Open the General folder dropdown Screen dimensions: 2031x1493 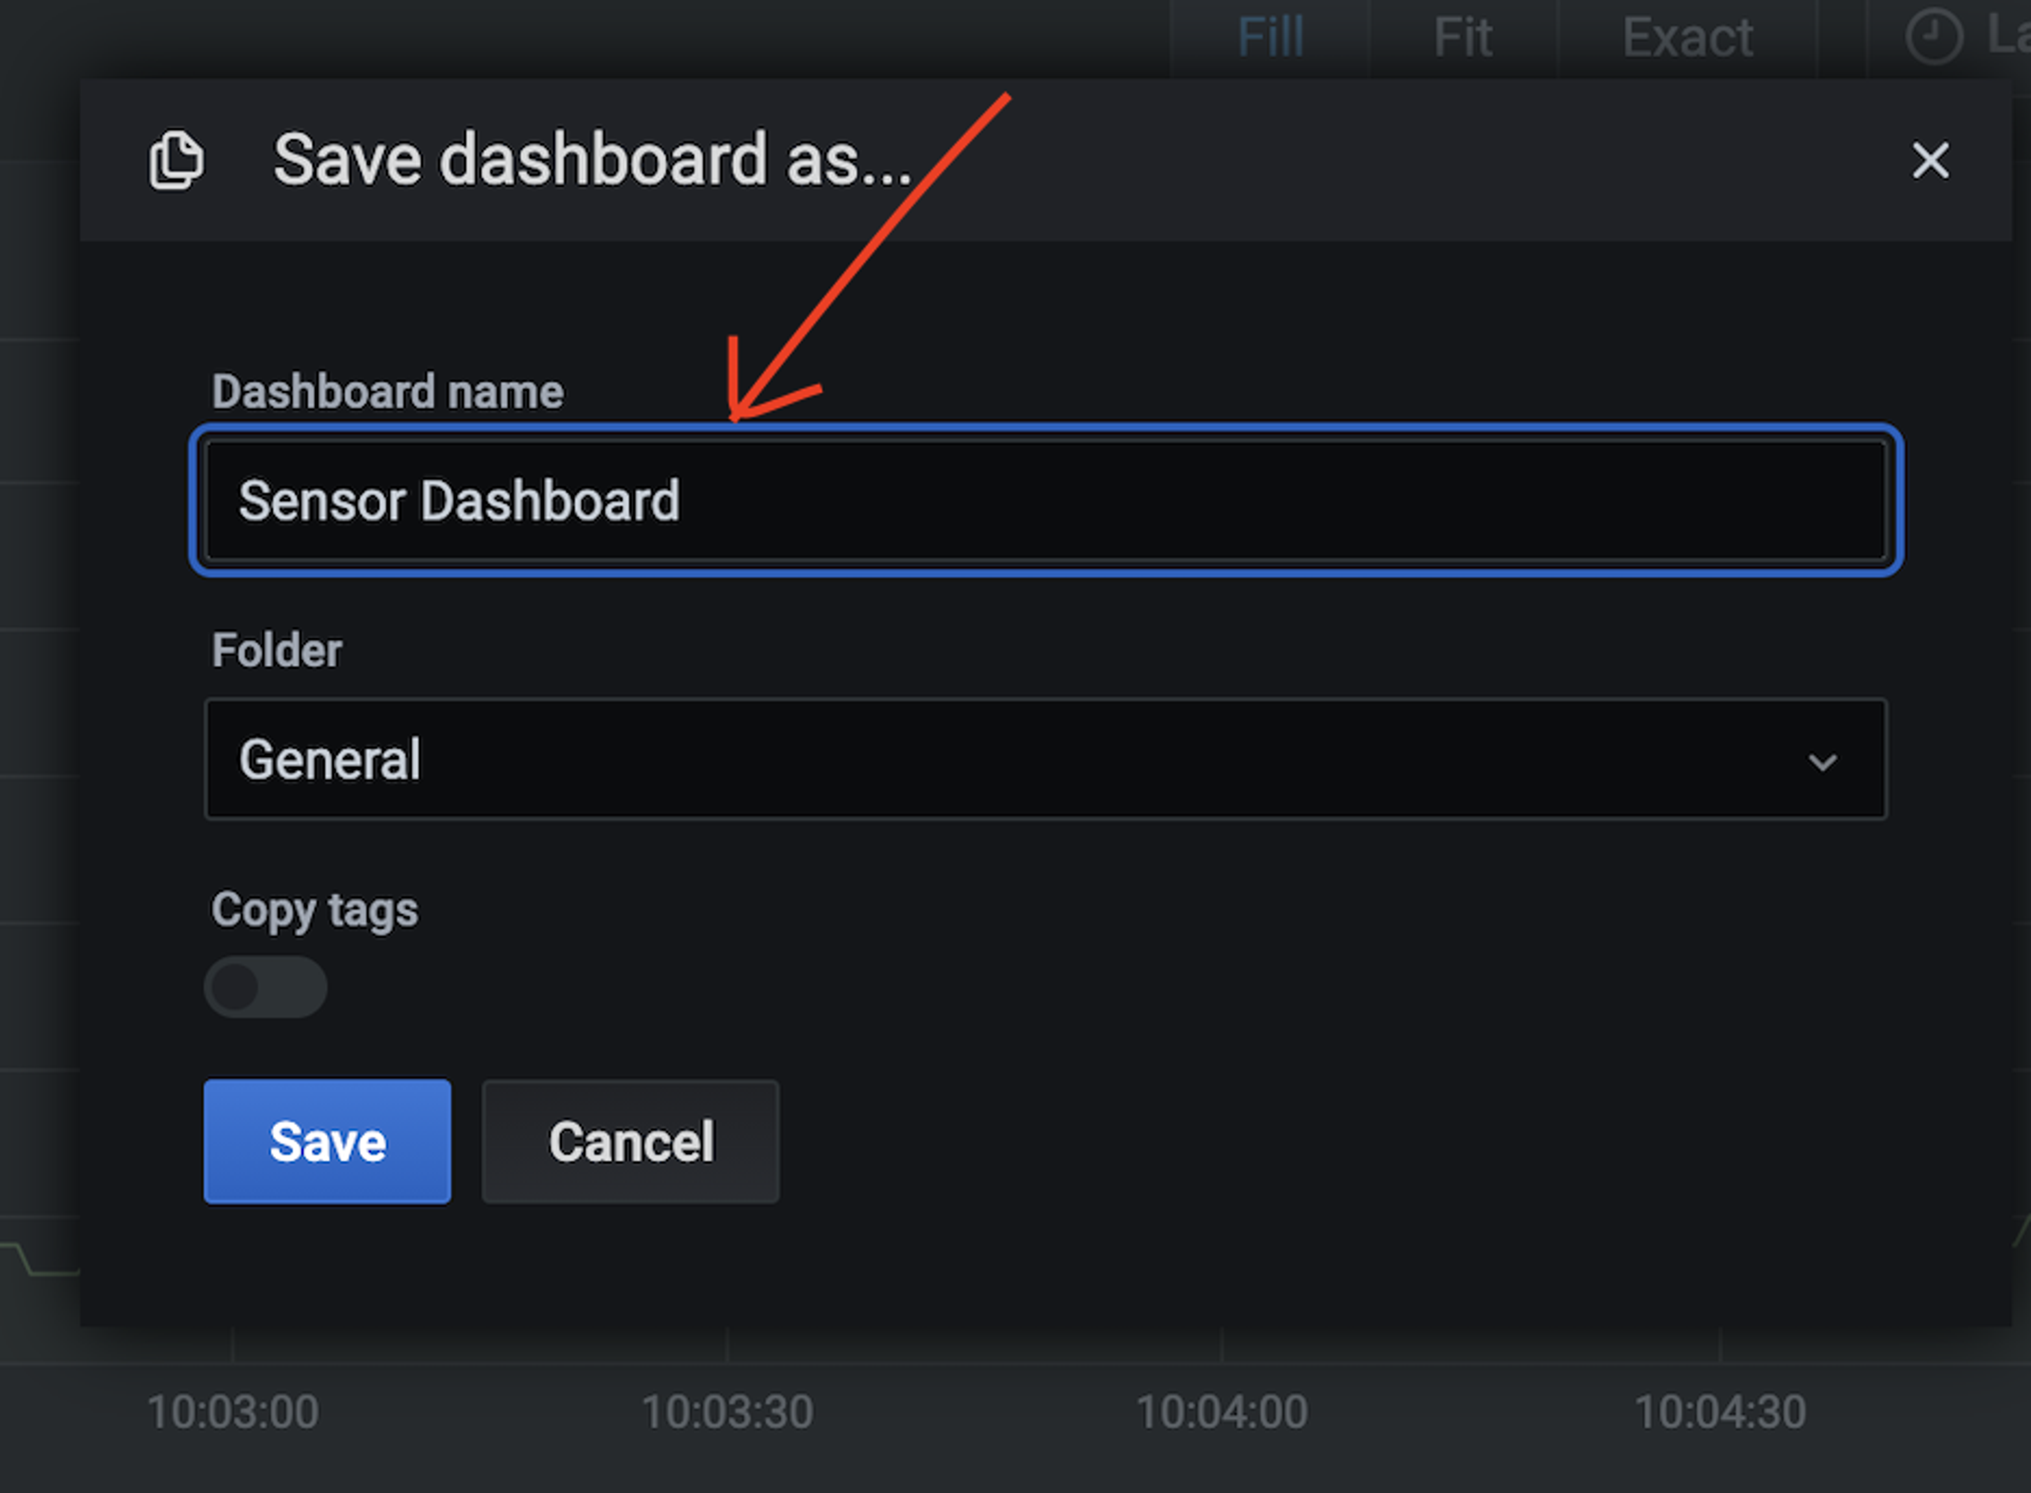pyautogui.click(x=1046, y=759)
